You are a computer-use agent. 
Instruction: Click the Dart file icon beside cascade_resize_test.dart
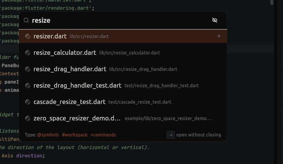[28, 102]
